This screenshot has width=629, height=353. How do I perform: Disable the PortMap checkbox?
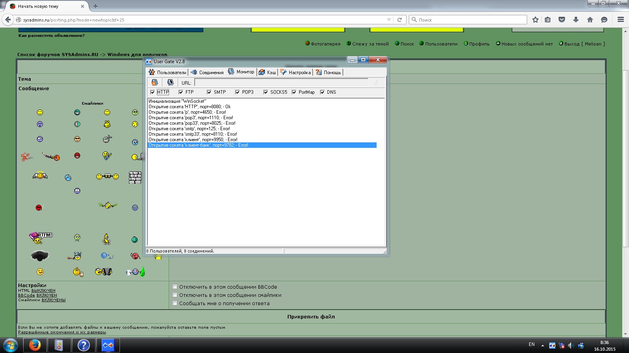point(294,92)
